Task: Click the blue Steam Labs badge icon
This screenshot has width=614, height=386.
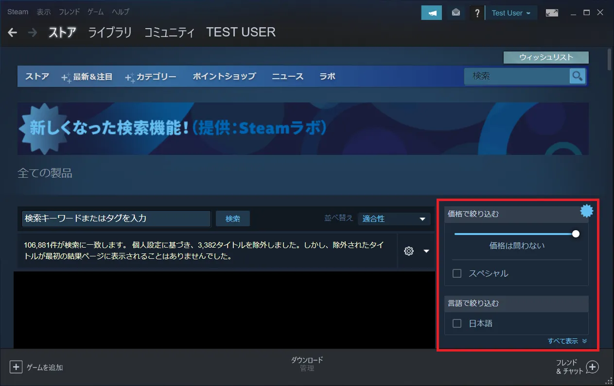Action: click(587, 211)
